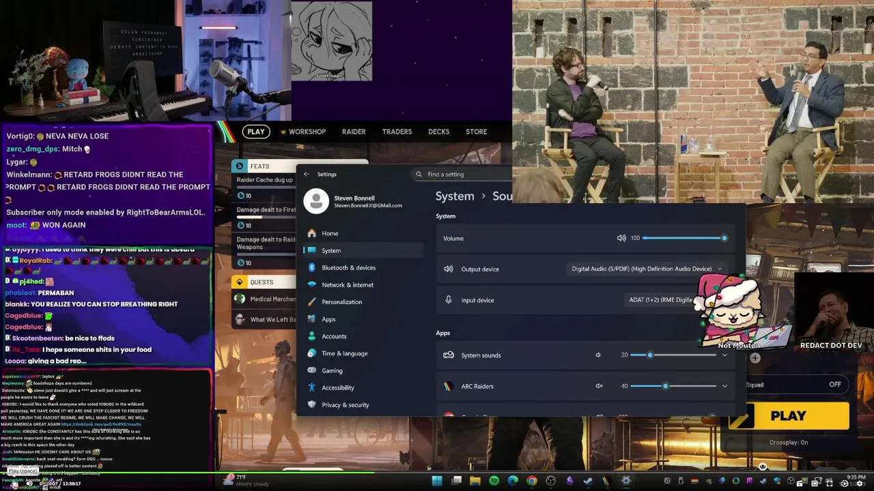Open Spotify from the taskbar
Screen dimensions: 874x491
click(x=494, y=481)
